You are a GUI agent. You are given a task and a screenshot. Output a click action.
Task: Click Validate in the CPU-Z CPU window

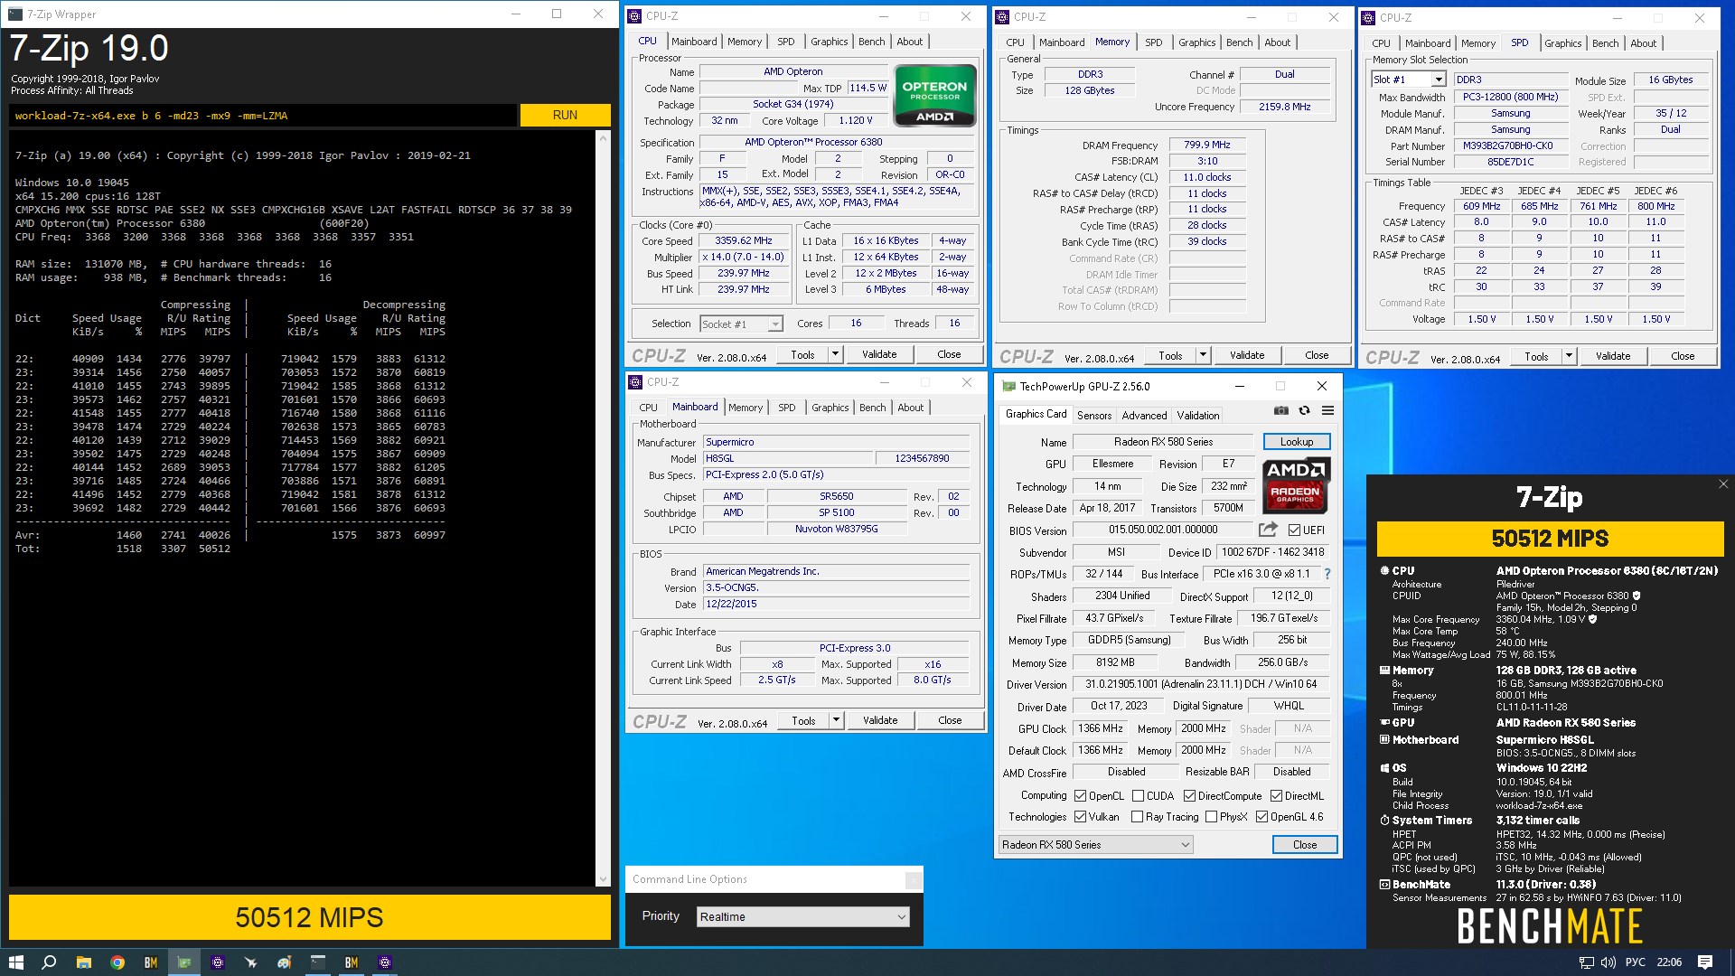coord(879,354)
